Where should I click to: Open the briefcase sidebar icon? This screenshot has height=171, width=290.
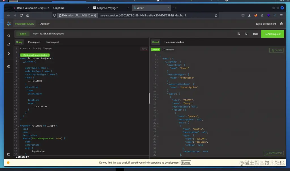[x=9, y=66]
